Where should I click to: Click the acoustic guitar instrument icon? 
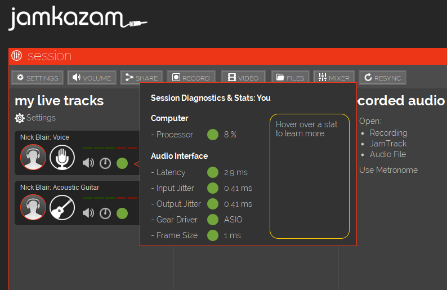click(62, 207)
